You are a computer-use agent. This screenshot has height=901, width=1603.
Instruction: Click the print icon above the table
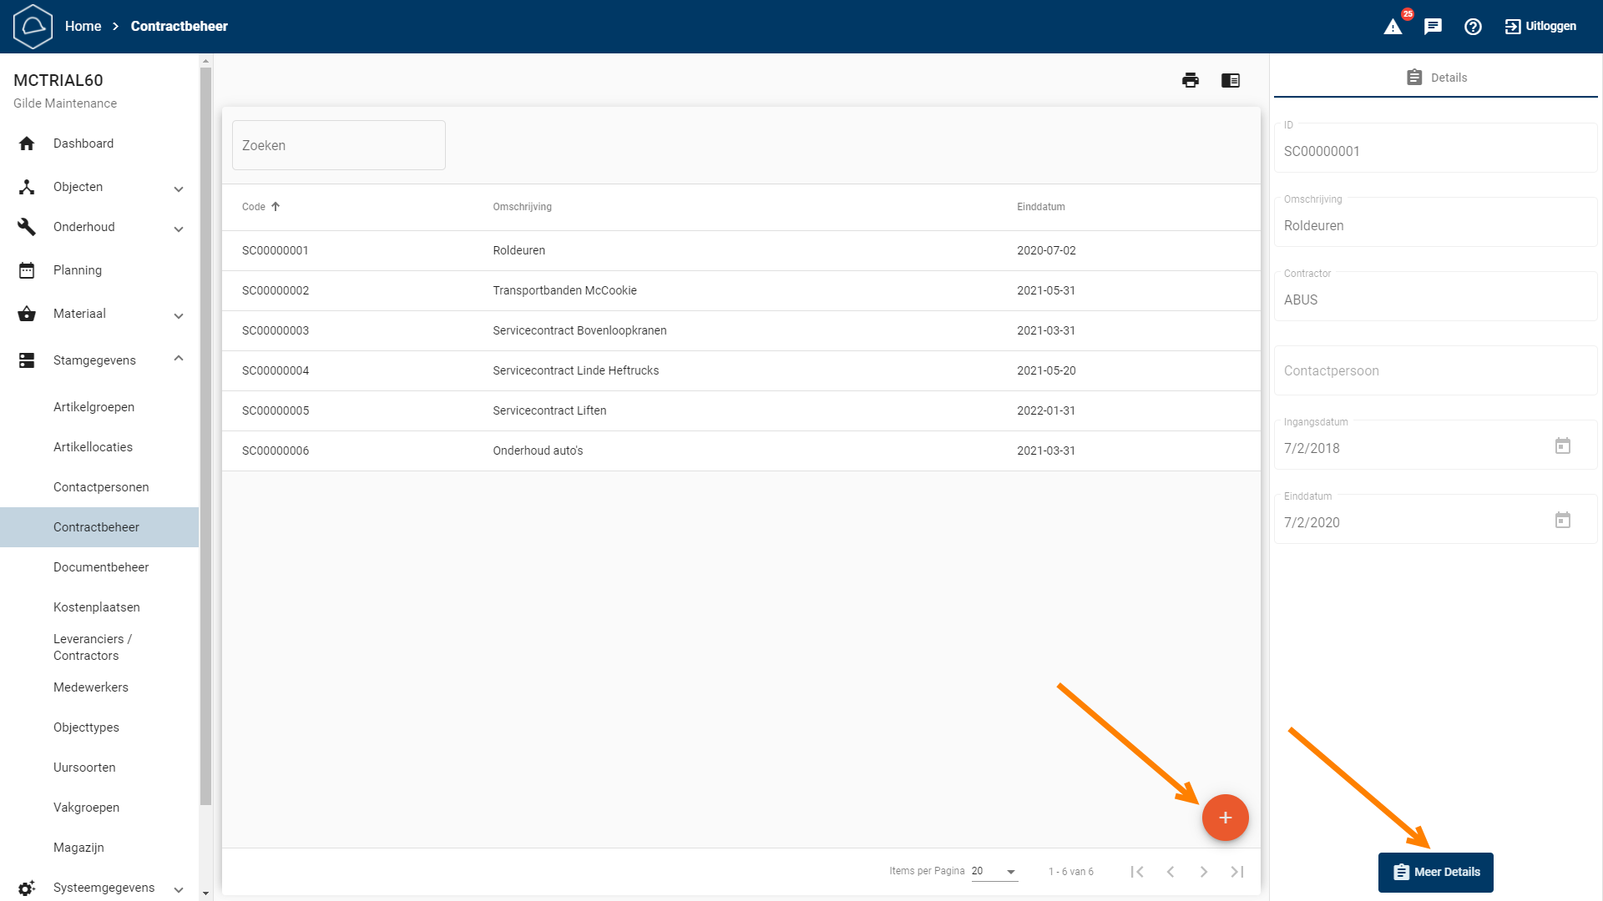[x=1191, y=80]
